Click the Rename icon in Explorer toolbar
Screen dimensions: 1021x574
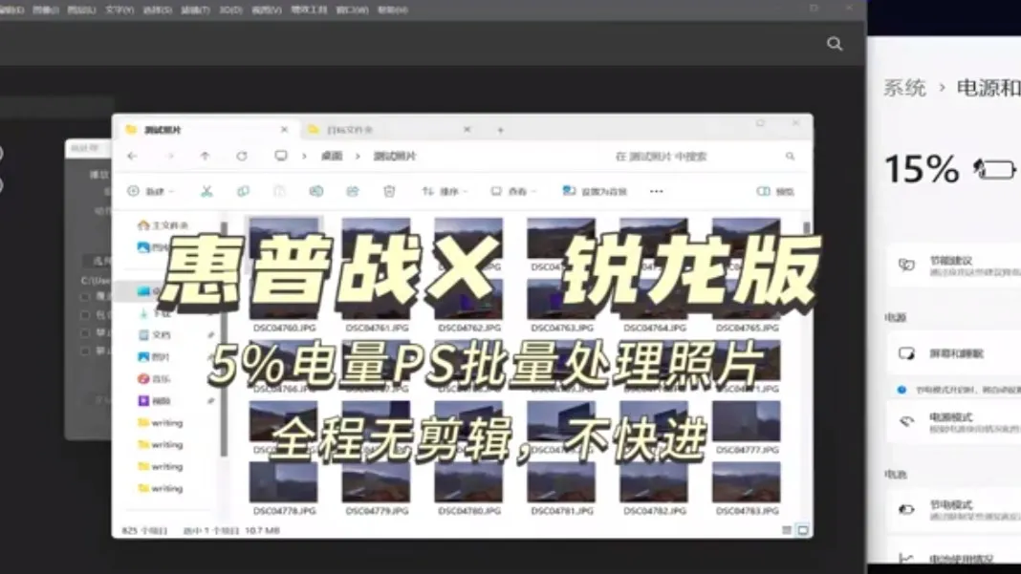tap(316, 191)
